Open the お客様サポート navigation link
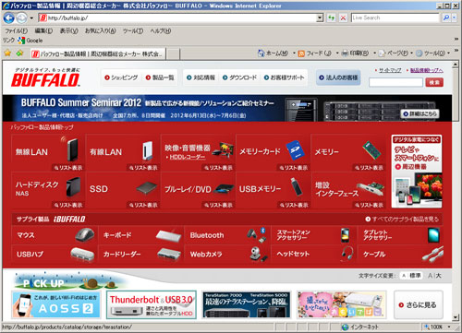 click(284, 77)
